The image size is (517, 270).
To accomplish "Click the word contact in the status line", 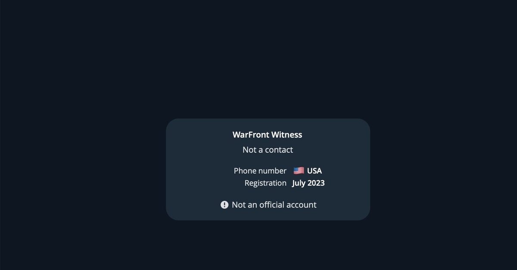I will pyautogui.click(x=279, y=150).
